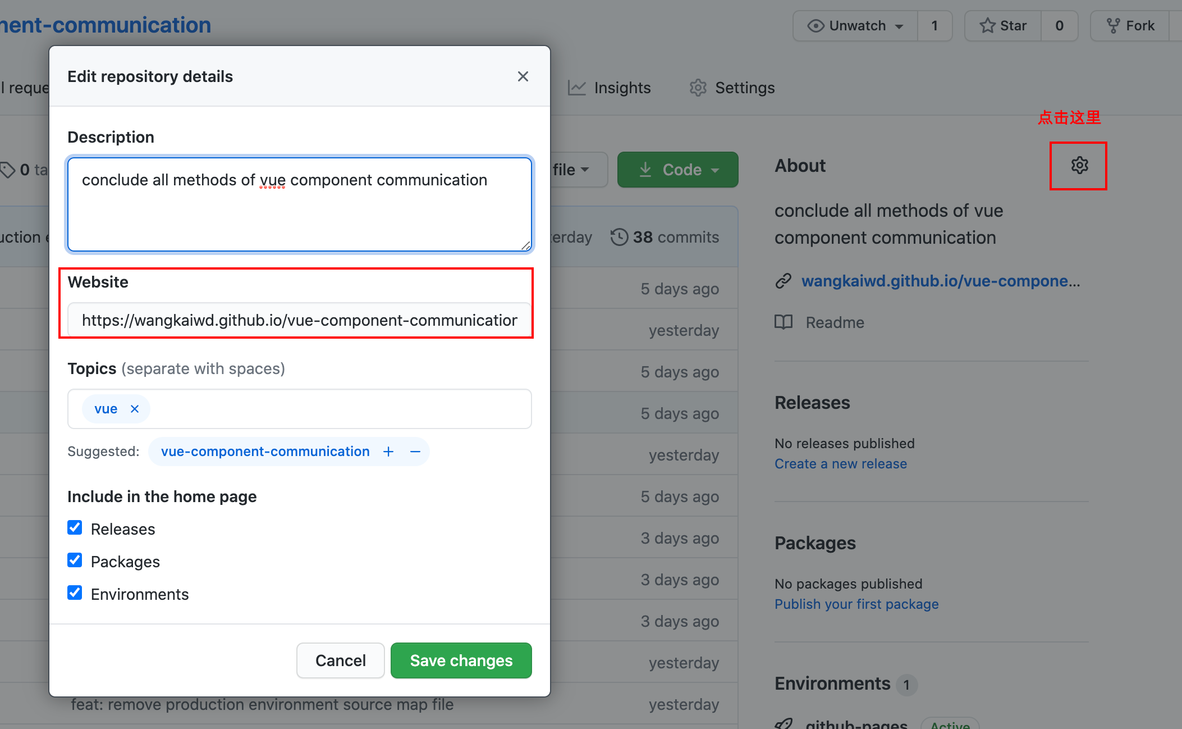This screenshot has height=729, width=1182.
Task: Add suggested topic with plus icon
Action: coord(388,452)
